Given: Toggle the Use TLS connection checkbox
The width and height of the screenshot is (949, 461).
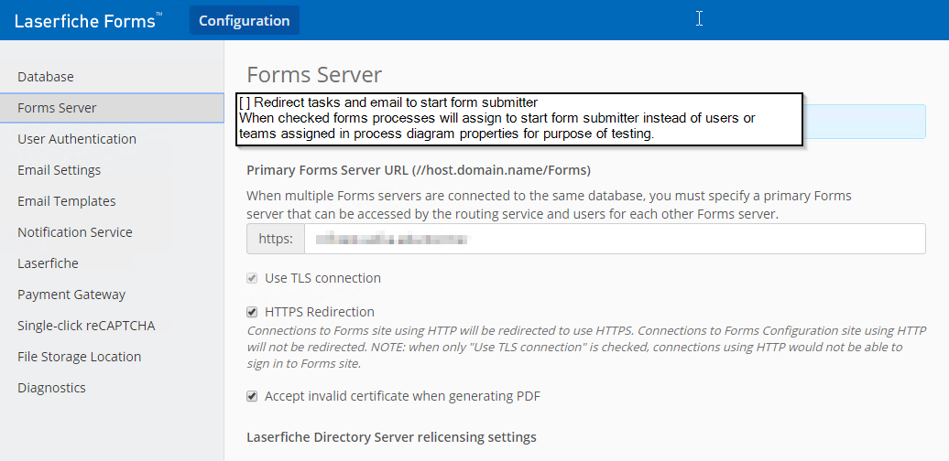Looking at the screenshot, I should 252,279.
